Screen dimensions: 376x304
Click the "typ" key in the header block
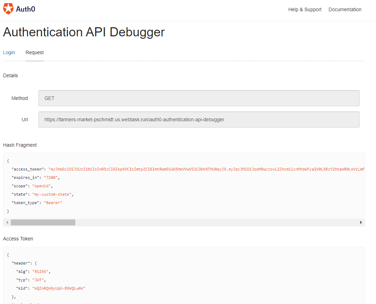pyautogui.click(x=22, y=280)
